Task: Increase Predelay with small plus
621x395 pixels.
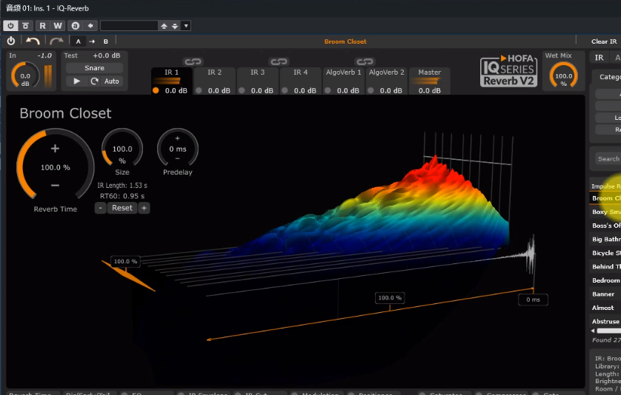Action: coord(177,138)
